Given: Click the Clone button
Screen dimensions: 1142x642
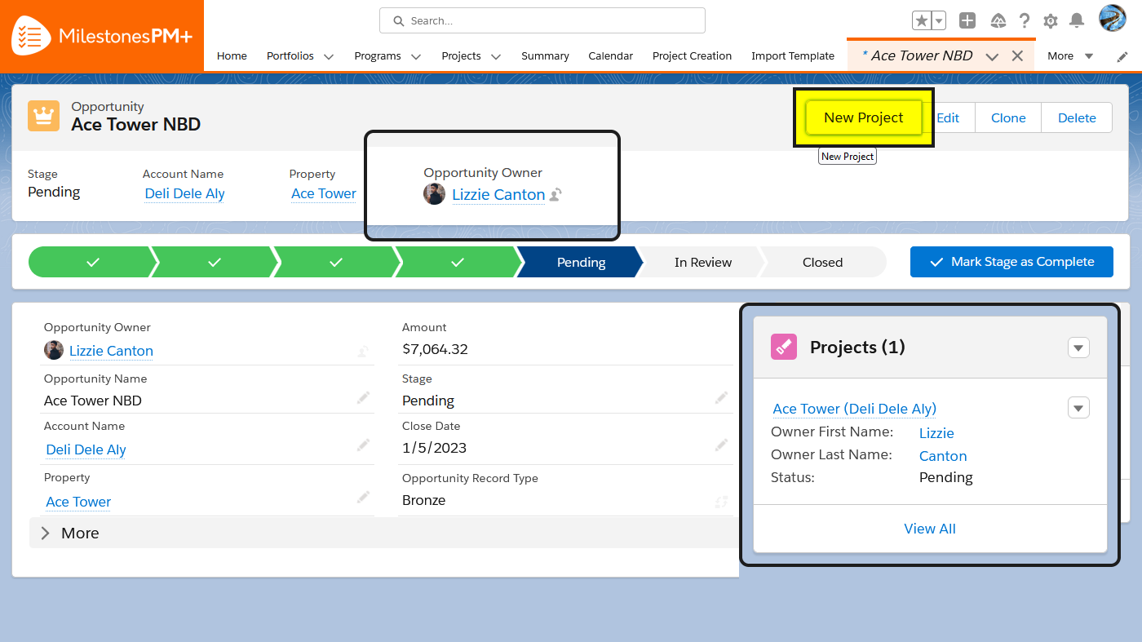Looking at the screenshot, I should (1008, 117).
